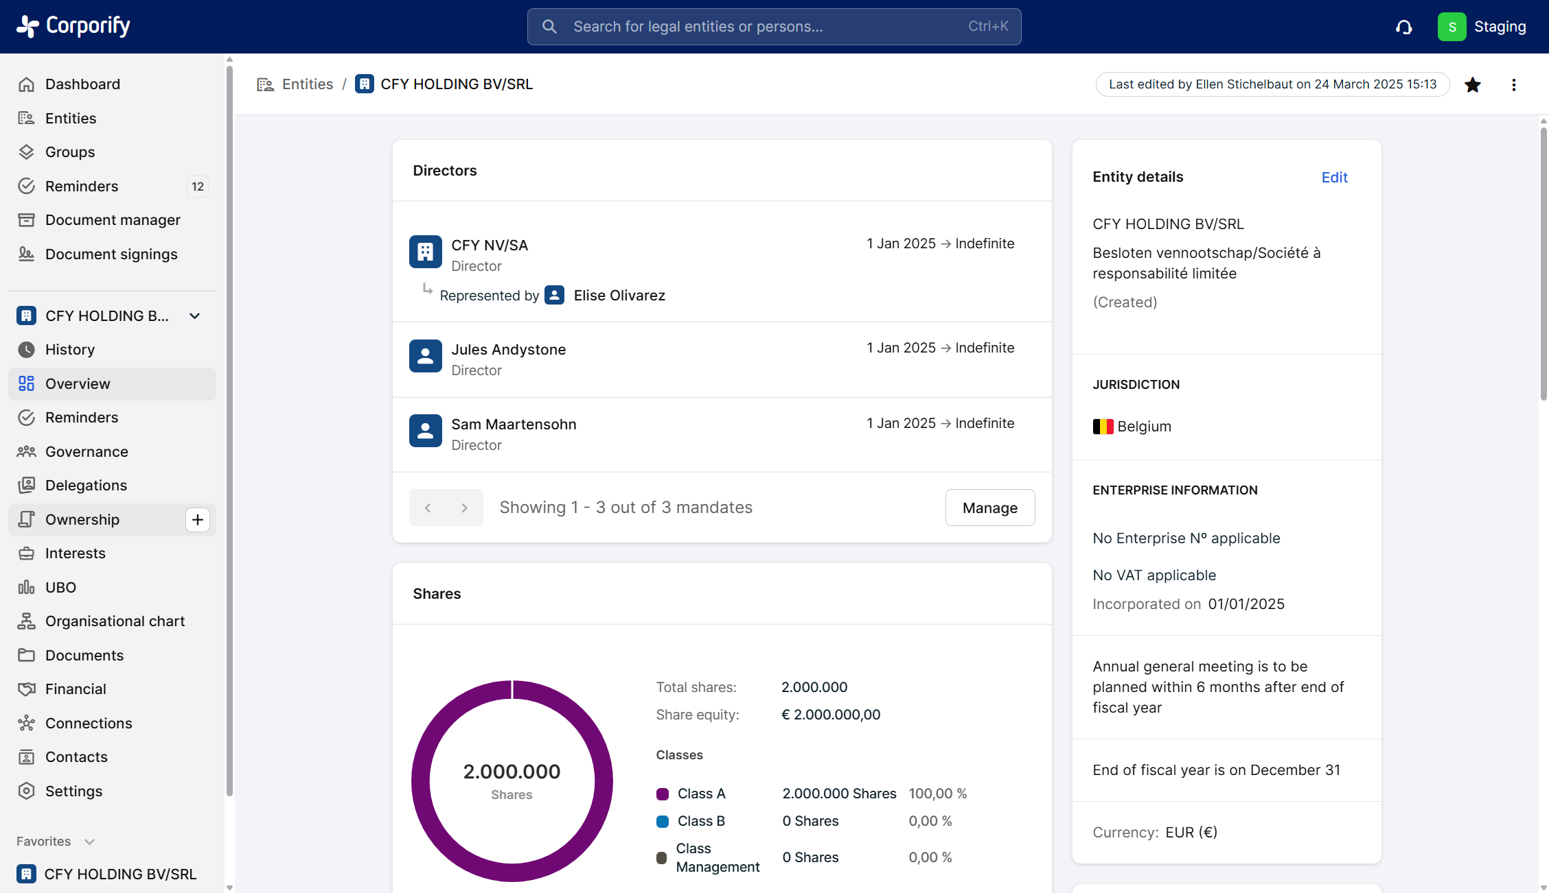Click Edit link in Entity details
Screen dimensions: 1549x893
[x=1334, y=177]
